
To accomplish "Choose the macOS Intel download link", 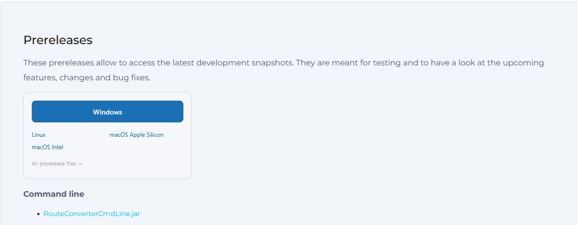I will pos(48,147).
